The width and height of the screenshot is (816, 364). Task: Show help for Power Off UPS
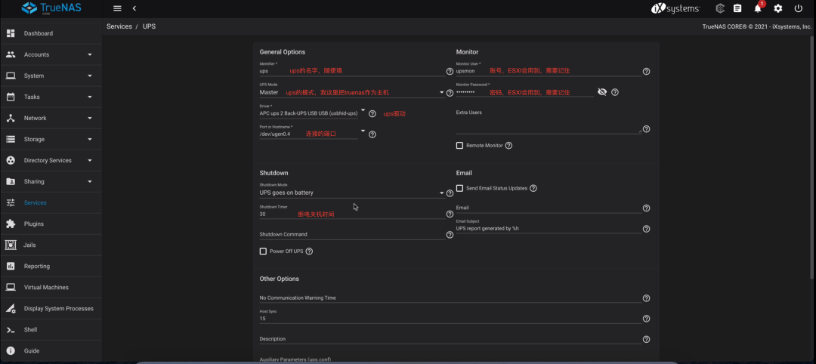click(x=309, y=251)
